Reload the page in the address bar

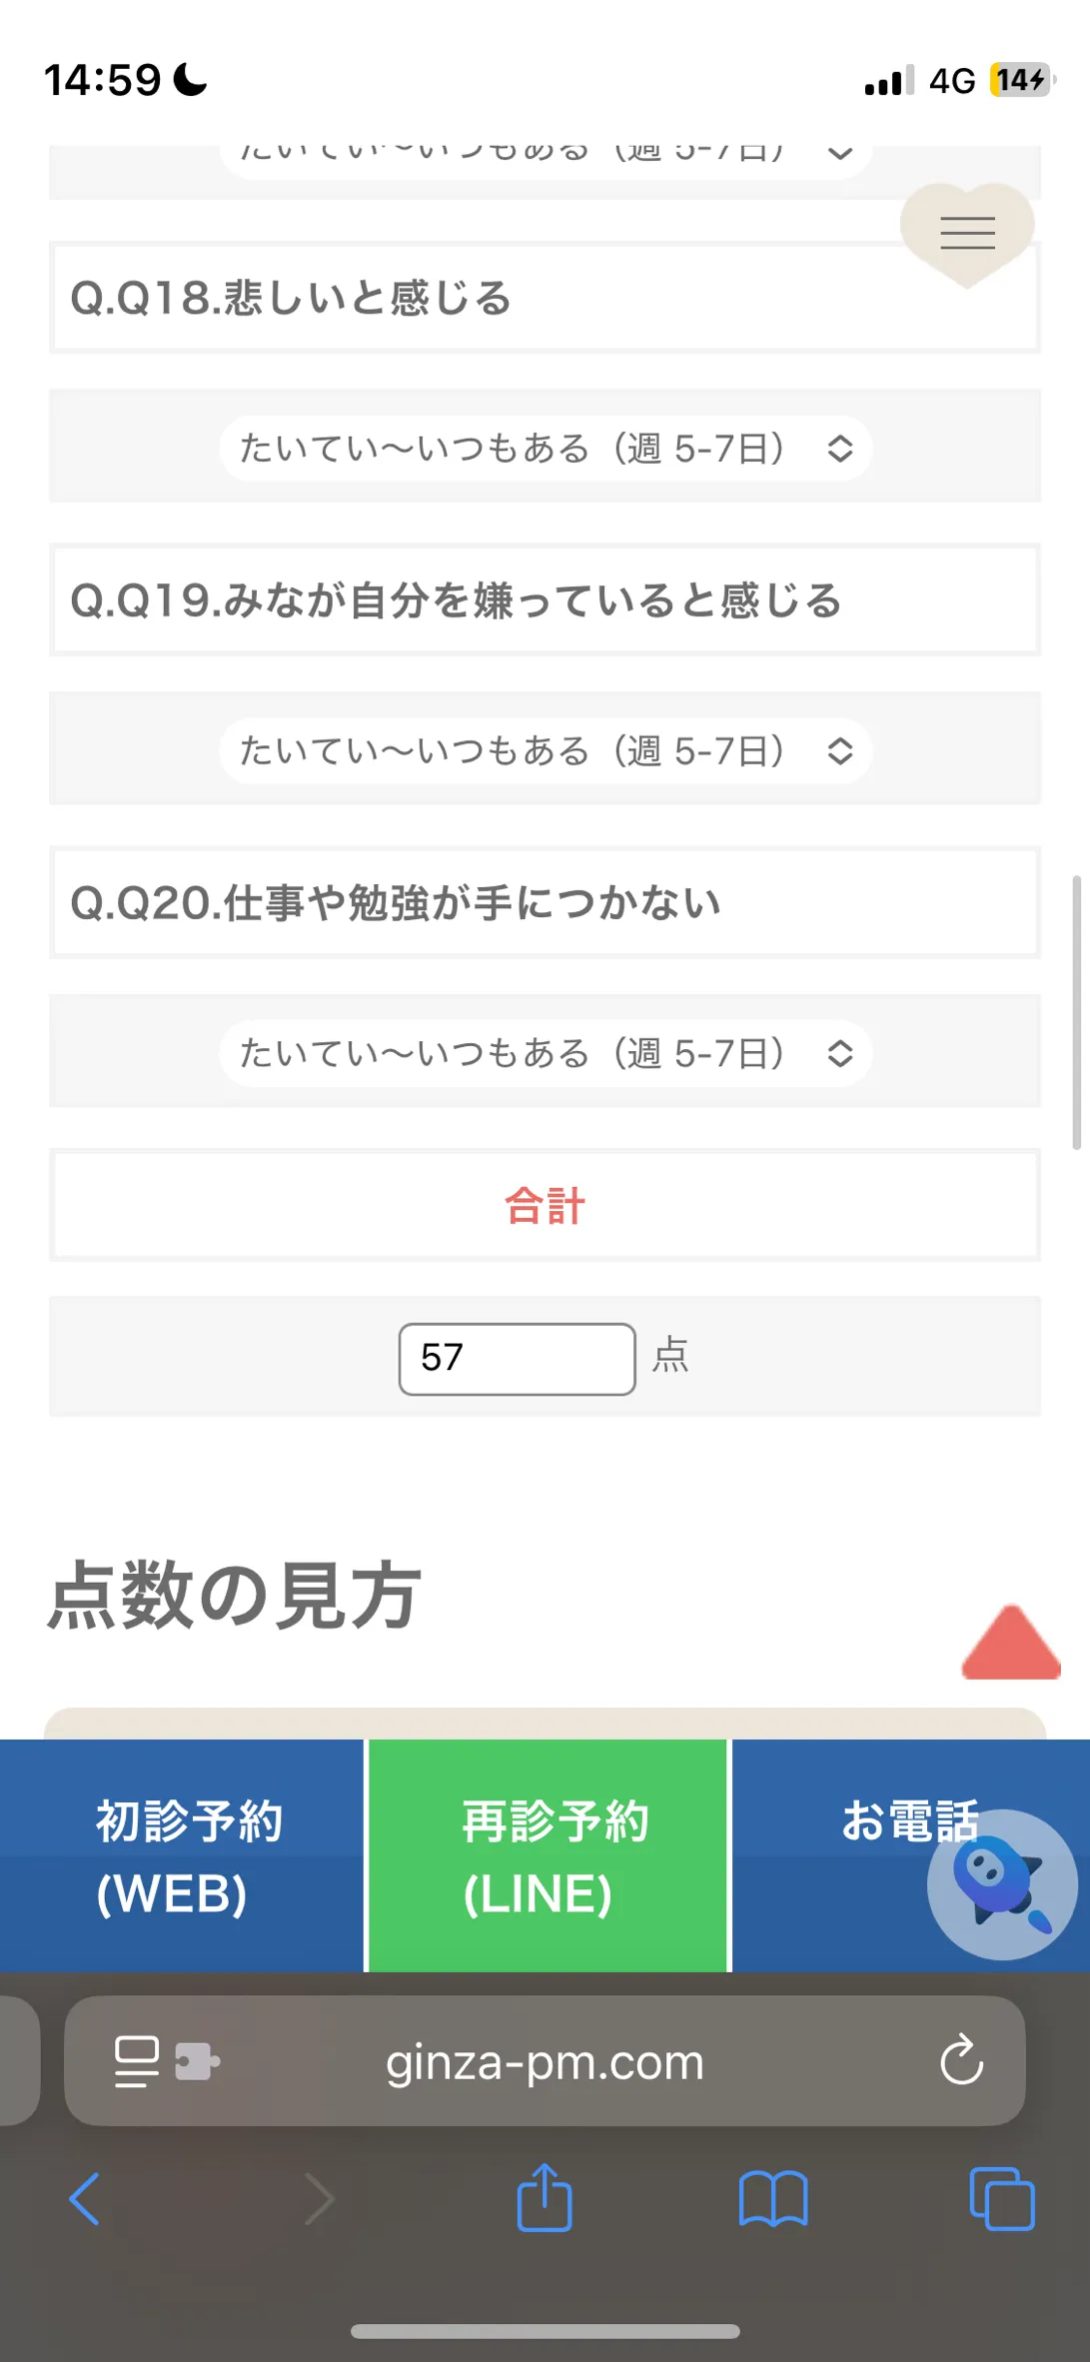click(x=961, y=2060)
